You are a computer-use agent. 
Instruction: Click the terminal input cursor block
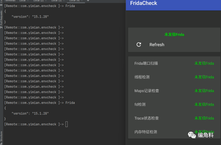coord(67,124)
